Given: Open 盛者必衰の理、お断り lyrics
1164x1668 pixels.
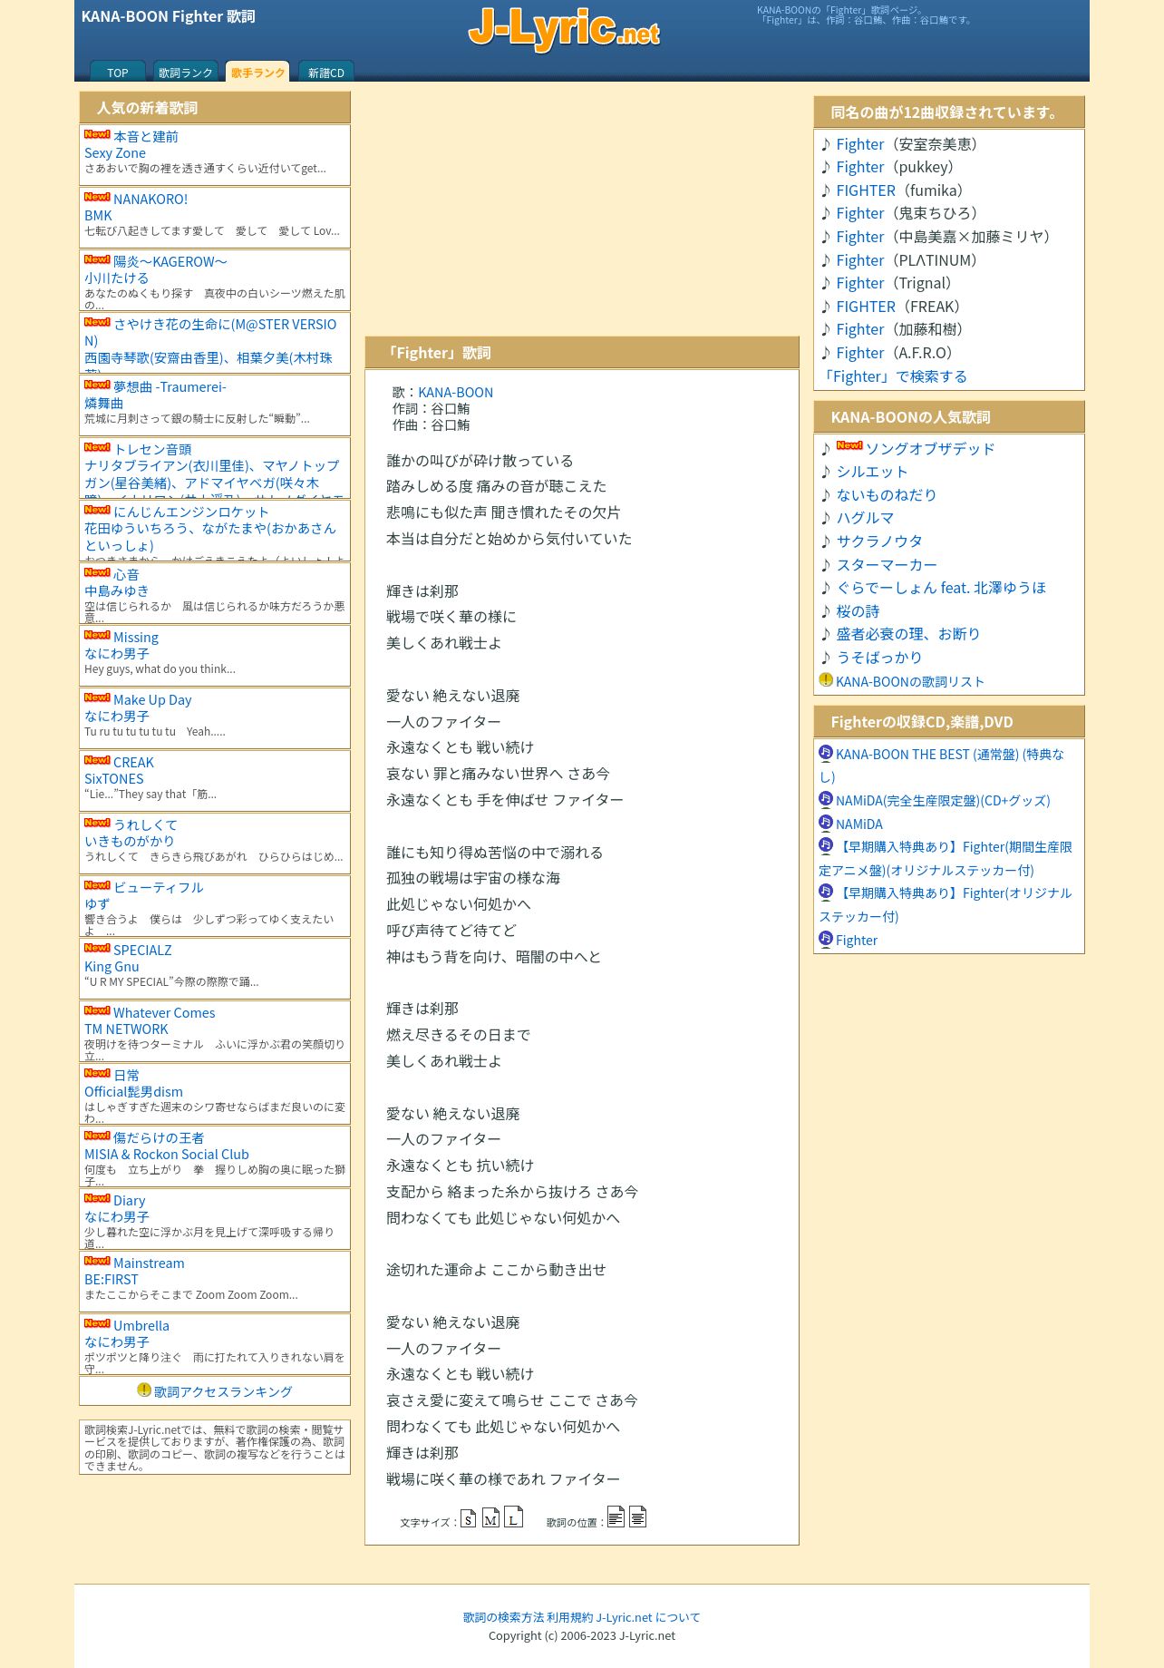Looking at the screenshot, I should (x=908, y=634).
